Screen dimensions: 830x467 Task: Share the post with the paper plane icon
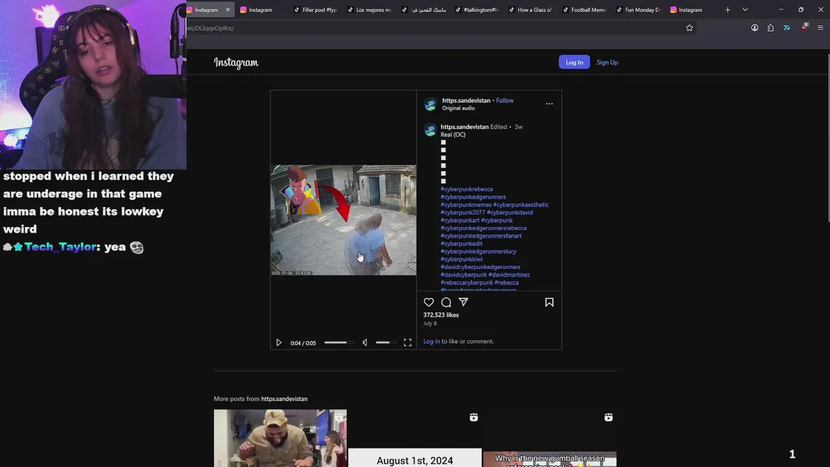pyautogui.click(x=463, y=302)
